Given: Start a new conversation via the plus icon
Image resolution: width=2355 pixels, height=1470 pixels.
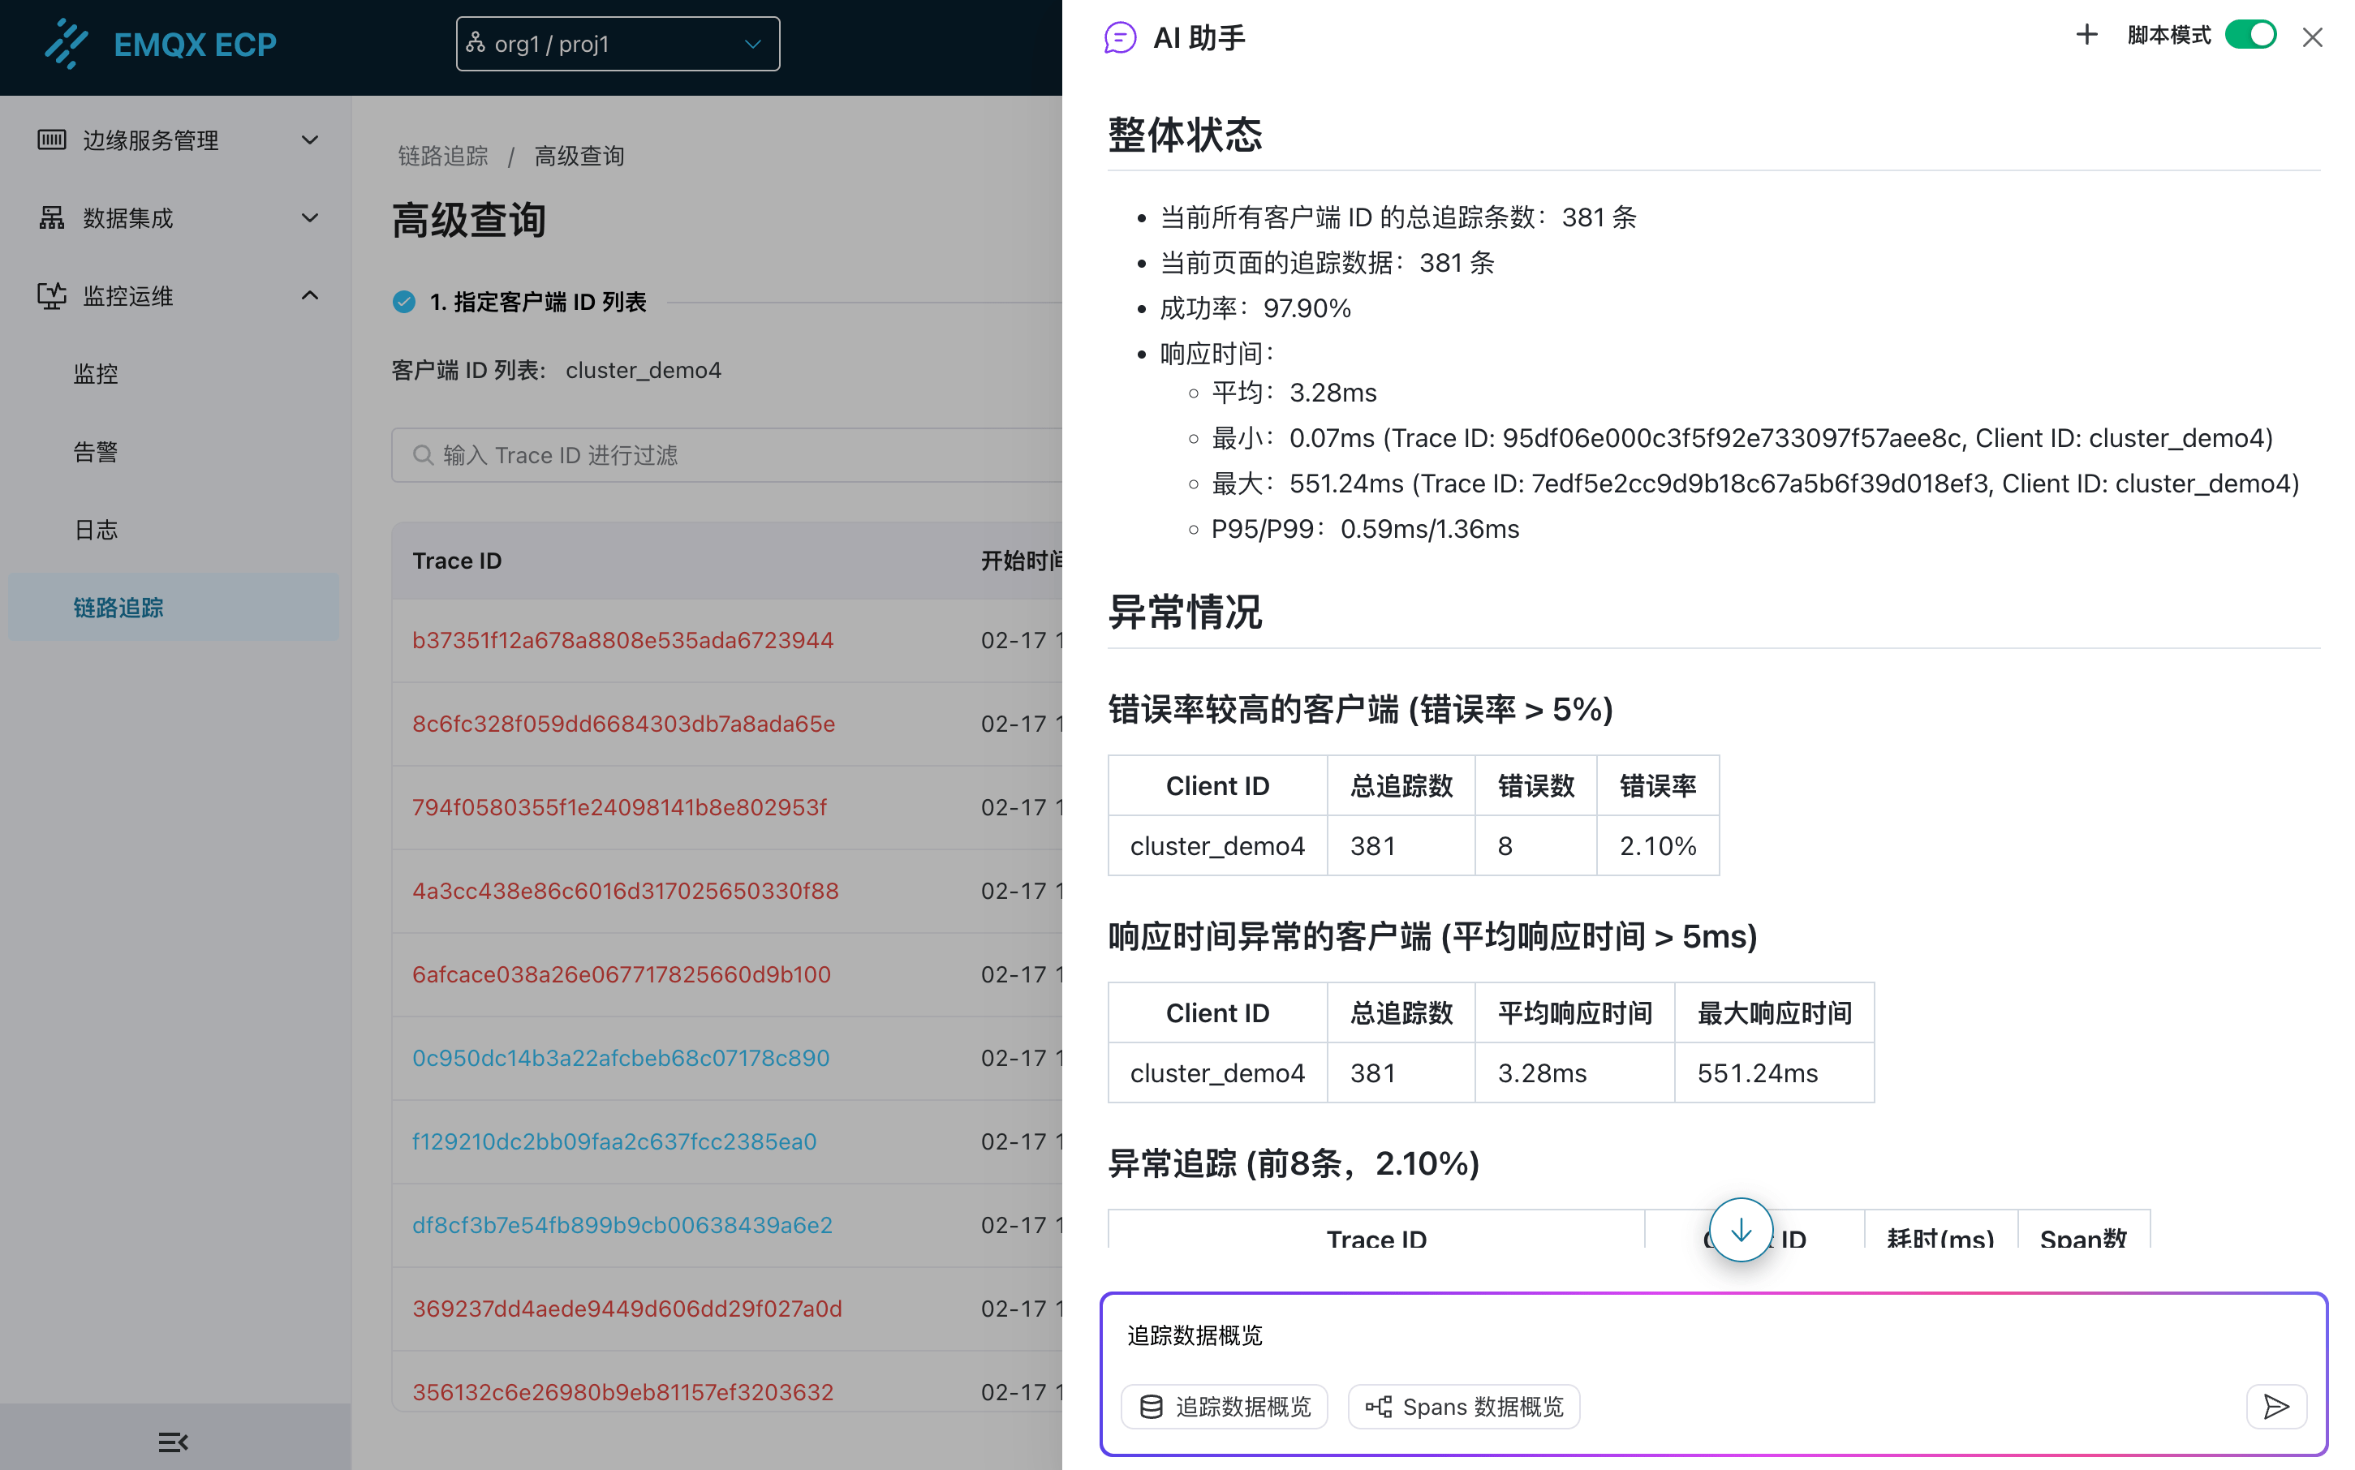Looking at the screenshot, I should [2086, 35].
